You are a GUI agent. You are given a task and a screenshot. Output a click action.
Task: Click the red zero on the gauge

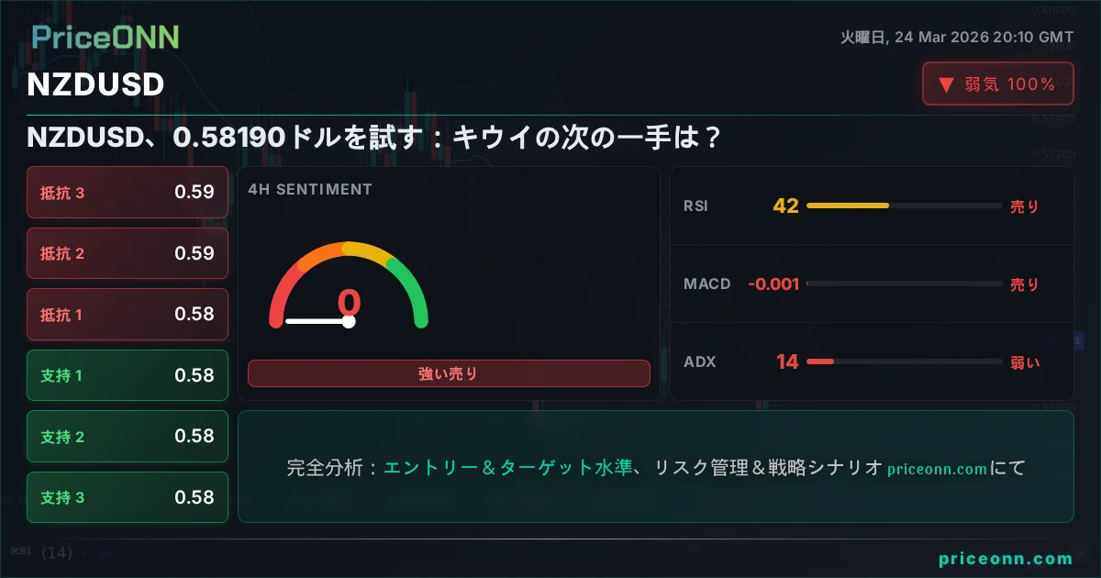349,302
